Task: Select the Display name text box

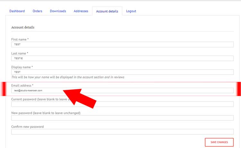Action: [x=122, y=72]
